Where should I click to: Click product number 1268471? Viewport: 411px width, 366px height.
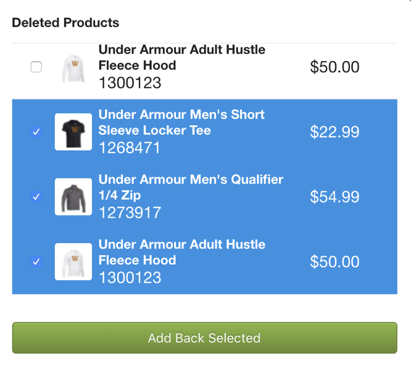130,148
